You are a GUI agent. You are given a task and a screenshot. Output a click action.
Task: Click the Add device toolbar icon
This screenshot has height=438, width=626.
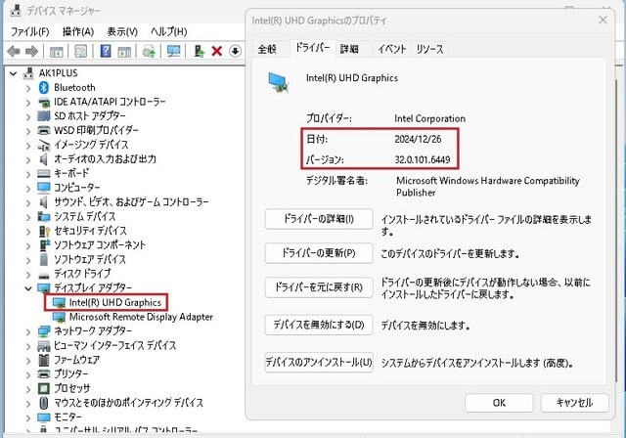[199, 51]
